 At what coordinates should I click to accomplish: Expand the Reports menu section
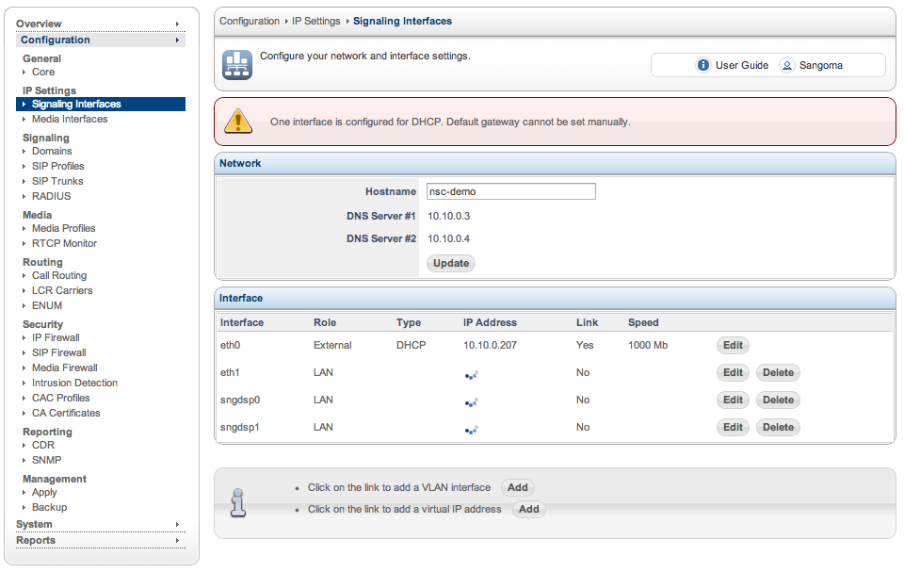[101, 540]
